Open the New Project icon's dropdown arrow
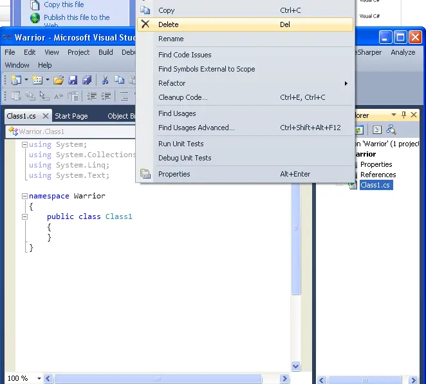Image resolution: width=426 pixels, height=384 pixels. tap(26, 80)
